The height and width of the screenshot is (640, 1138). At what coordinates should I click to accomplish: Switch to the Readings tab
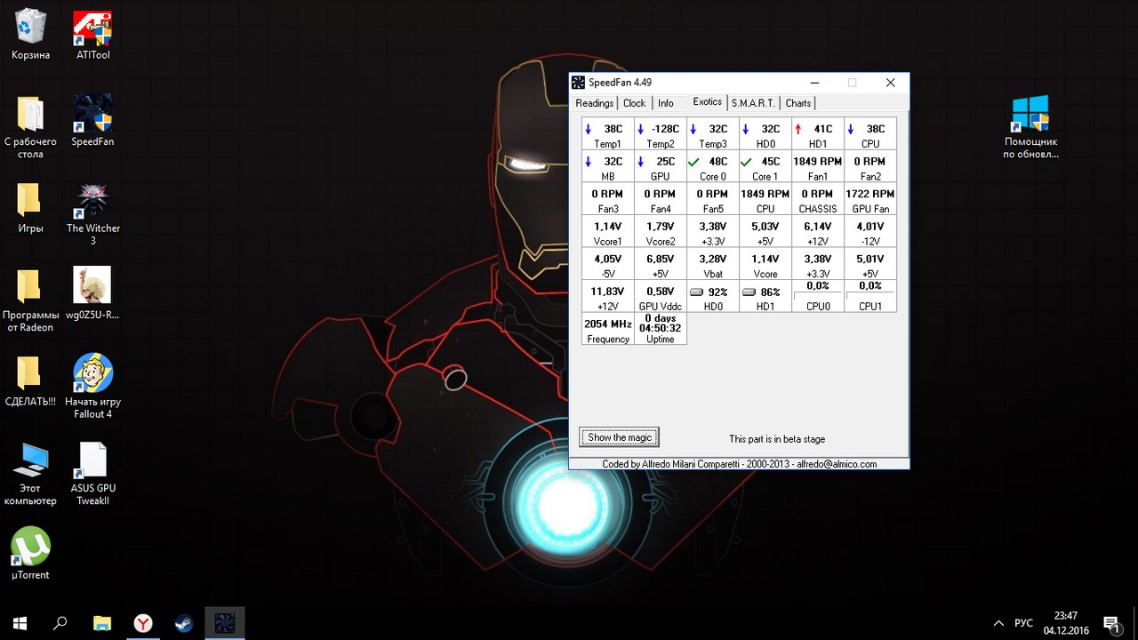pyautogui.click(x=594, y=103)
